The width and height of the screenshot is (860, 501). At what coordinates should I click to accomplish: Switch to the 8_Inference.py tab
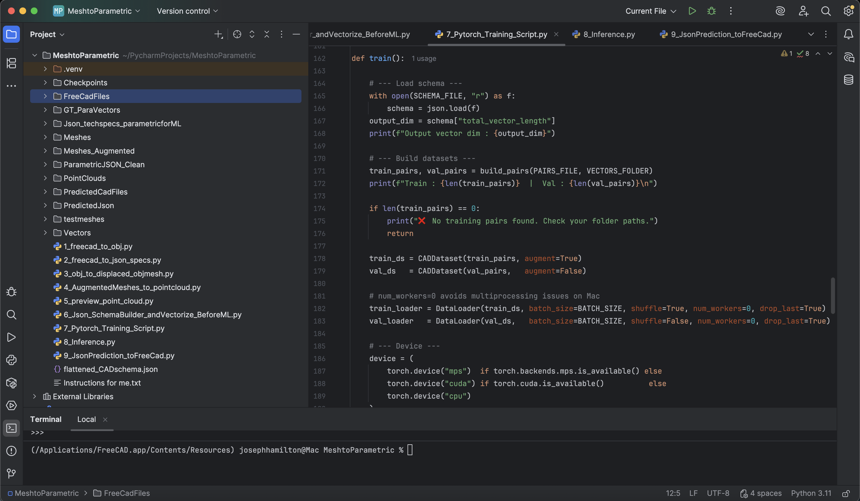(x=604, y=34)
